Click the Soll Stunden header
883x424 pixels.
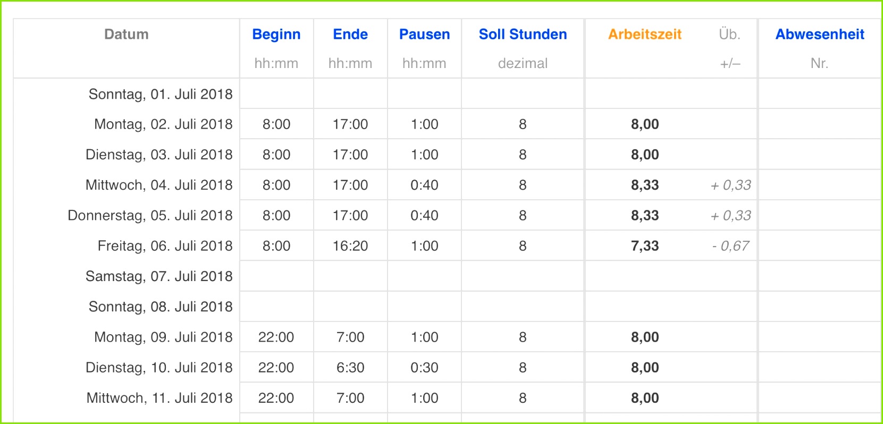click(x=523, y=35)
